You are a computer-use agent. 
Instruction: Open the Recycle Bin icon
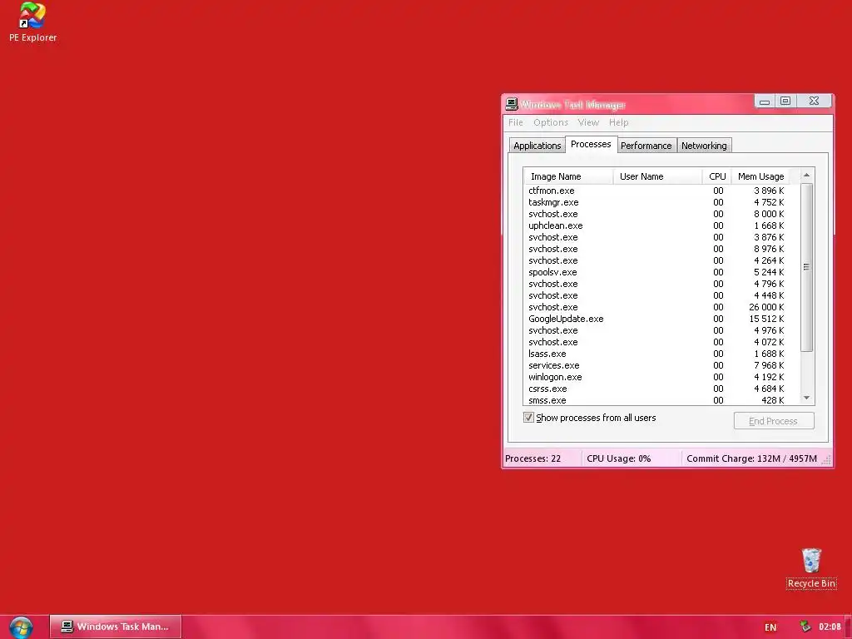pos(811,568)
